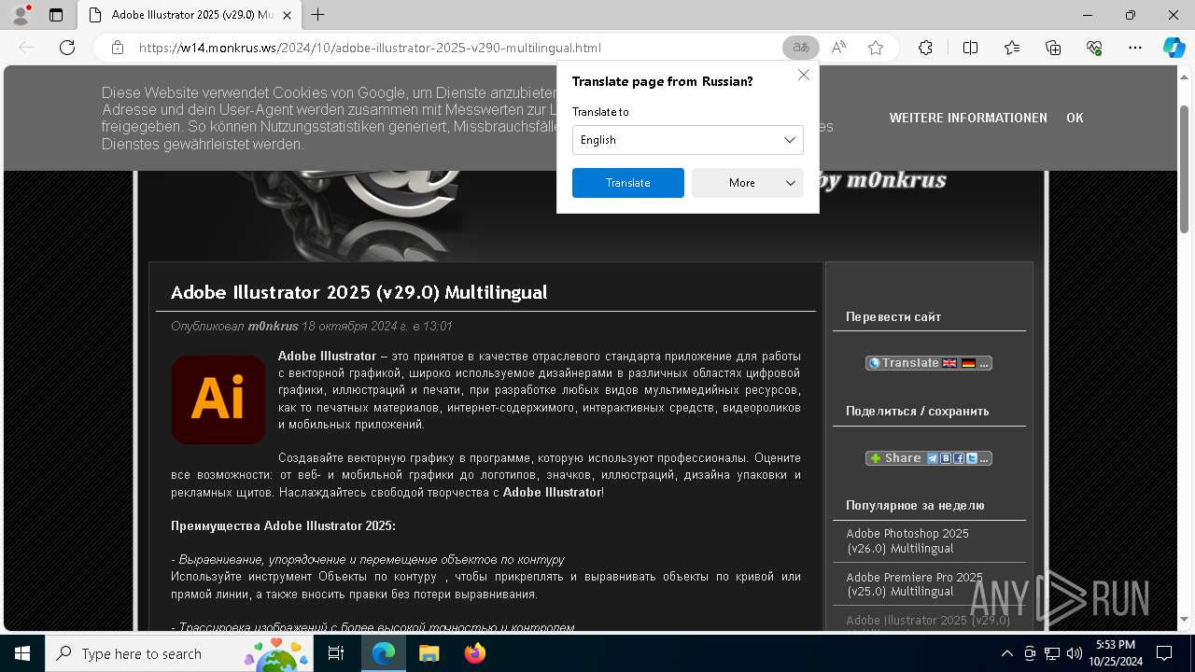Viewport: 1195px width, 672px height.
Task: Close the Adobe Illustrator 2025 tab
Action: tap(288, 15)
